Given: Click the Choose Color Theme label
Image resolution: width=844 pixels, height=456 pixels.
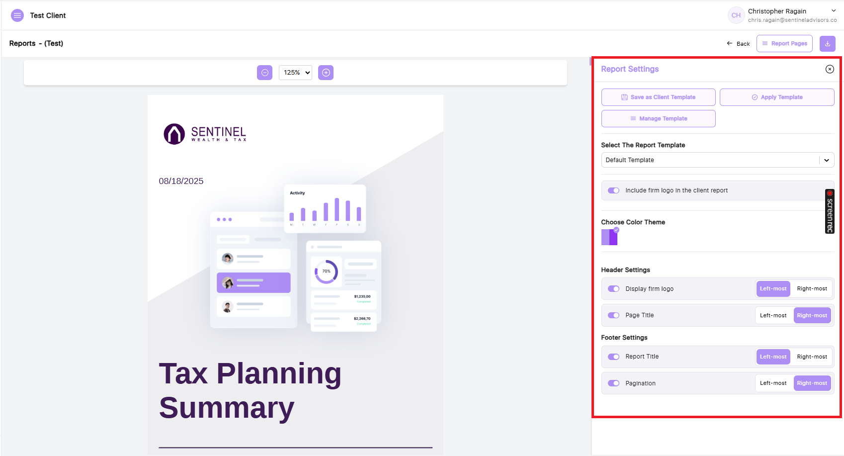Looking at the screenshot, I should pos(633,222).
